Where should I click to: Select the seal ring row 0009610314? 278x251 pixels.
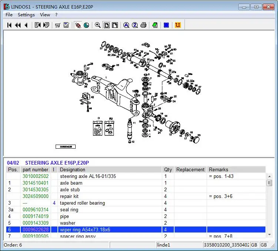coord(136,210)
